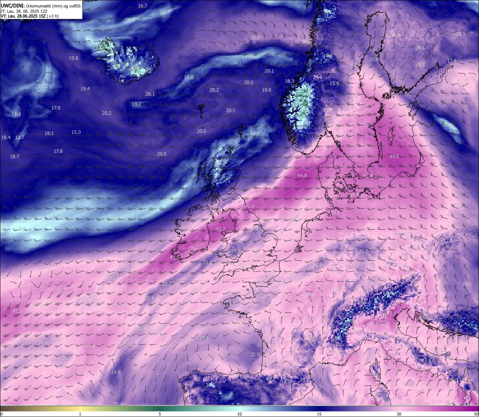Click the 18.7 value label
This screenshot has width=479, height=417.
pos(15,156)
